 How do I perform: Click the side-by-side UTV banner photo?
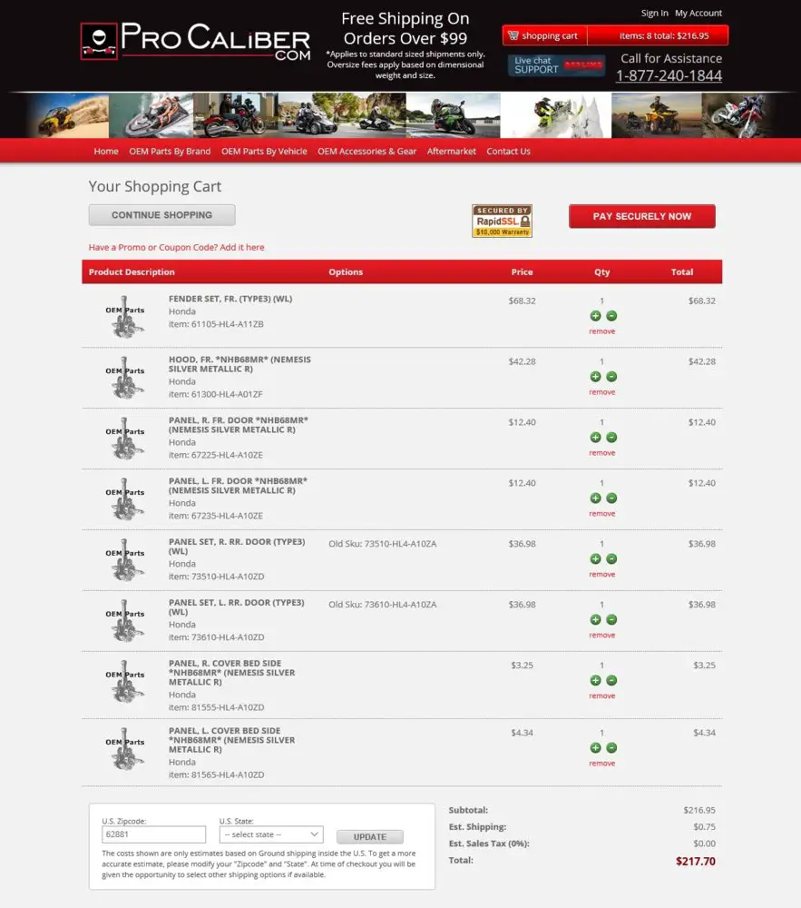(x=67, y=115)
